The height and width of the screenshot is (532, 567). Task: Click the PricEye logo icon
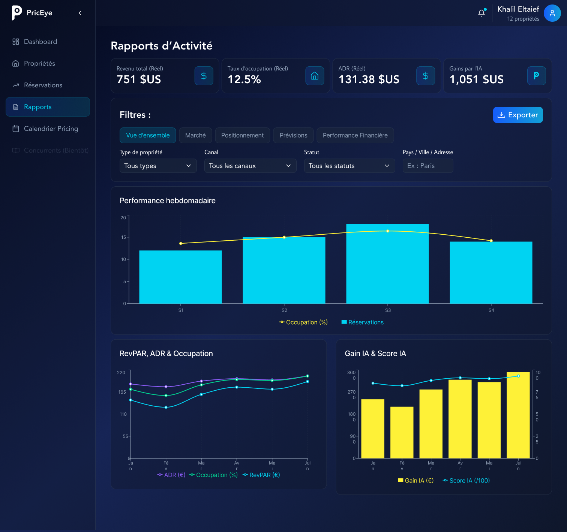point(17,13)
